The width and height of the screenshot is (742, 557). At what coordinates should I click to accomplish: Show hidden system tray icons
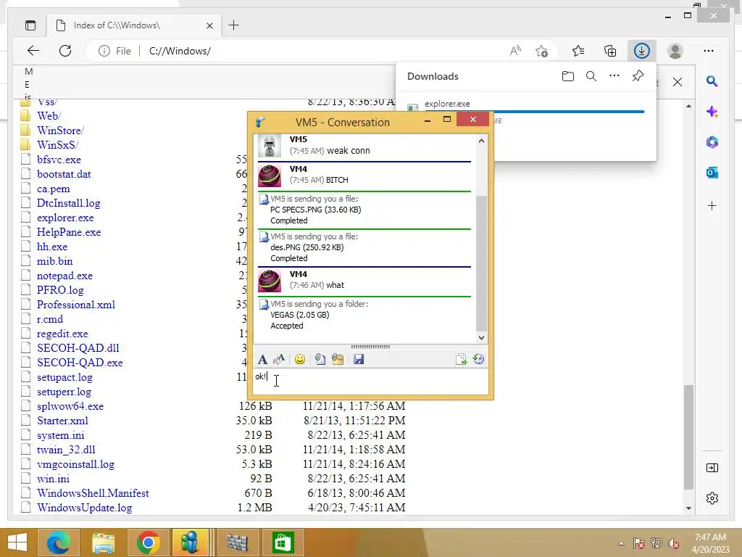[x=621, y=543]
